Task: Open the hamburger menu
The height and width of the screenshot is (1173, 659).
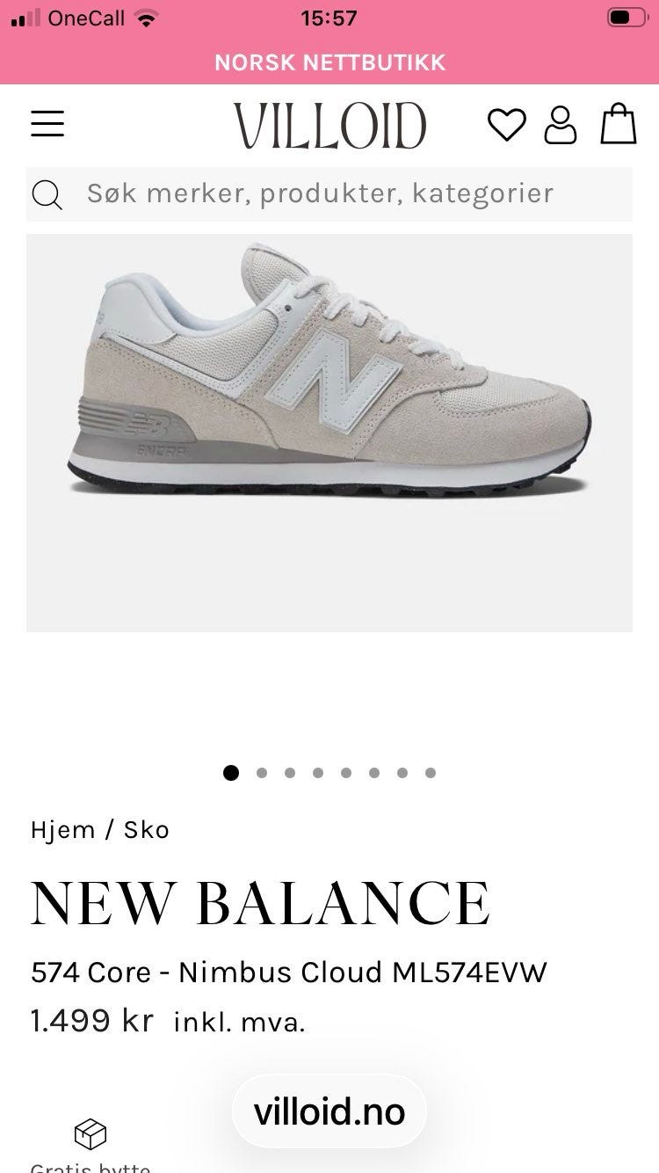Action: pos(47,124)
